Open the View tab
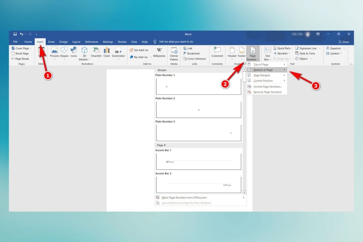The width and height of the screenshot is (363, 242). (134, 42)
